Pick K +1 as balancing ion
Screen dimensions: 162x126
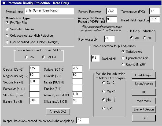(x=104, y=108)
